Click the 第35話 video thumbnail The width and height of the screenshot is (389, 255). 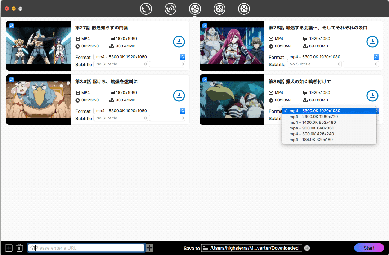click(232, 100)
